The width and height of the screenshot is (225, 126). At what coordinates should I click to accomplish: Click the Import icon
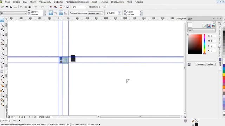pos(51,7)
